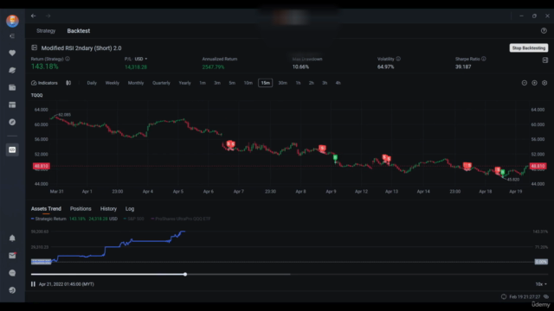Select the Daily timeframe
Image resolution: width=554 pixels, height=311 pixels.
tap(92, 83)
